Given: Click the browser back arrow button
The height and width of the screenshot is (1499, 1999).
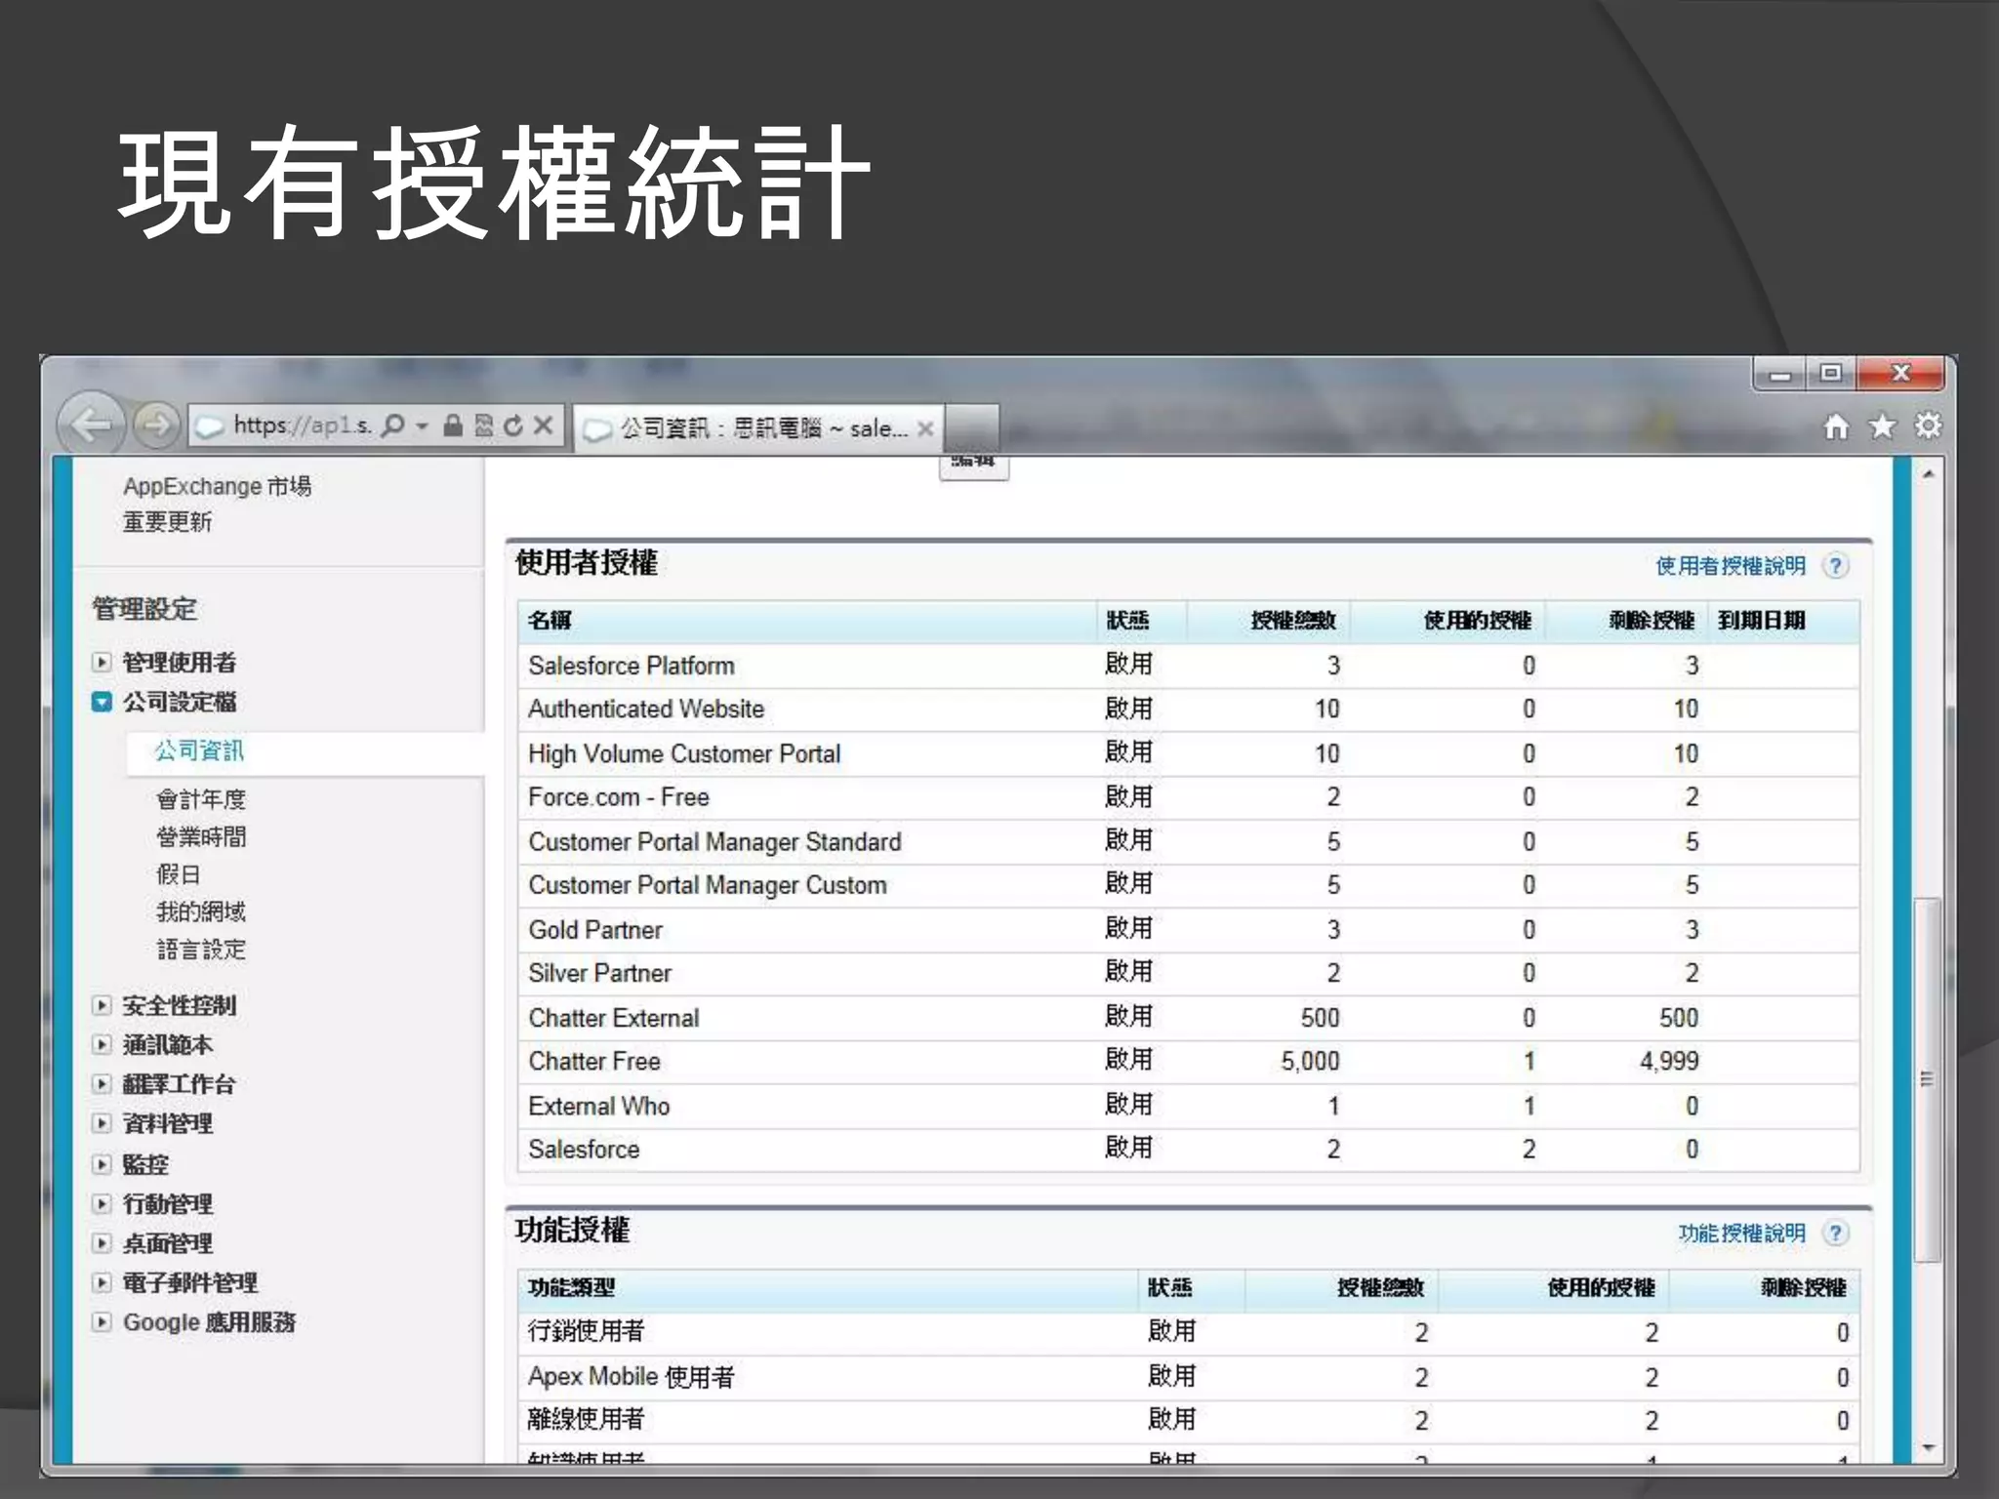Looking at the screenshot, I should [91, 425].
